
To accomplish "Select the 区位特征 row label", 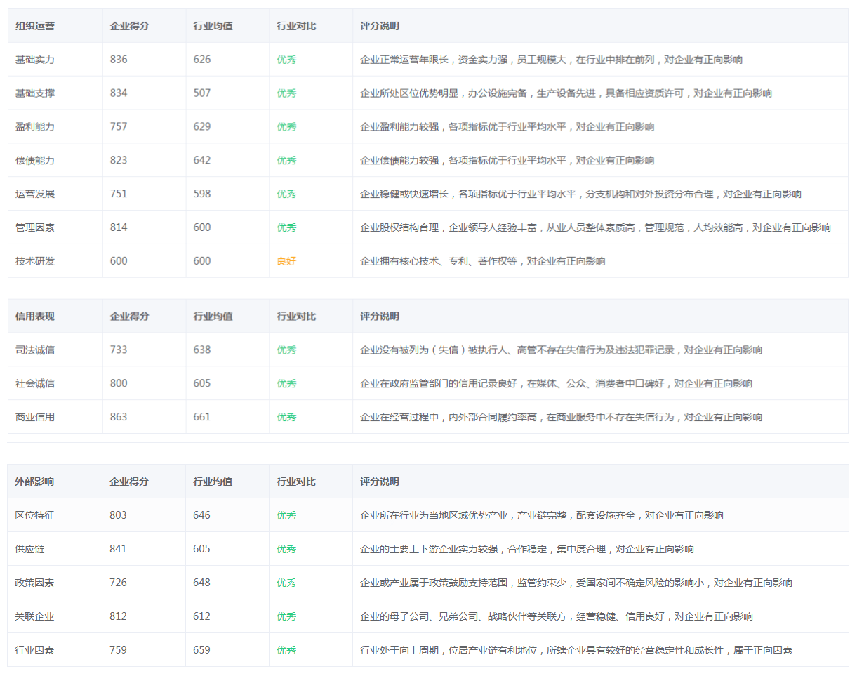I will pos(34,516).
